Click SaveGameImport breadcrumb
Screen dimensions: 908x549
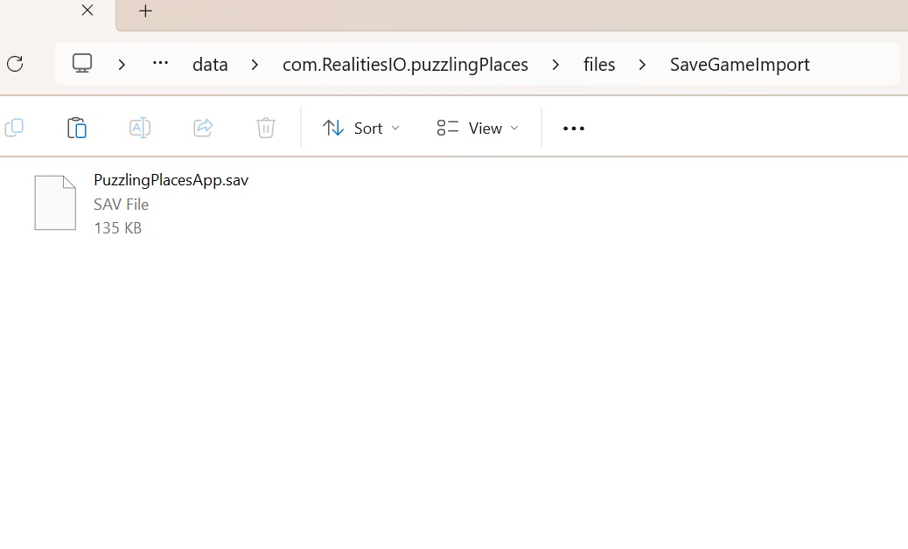[x=739, y=64]
